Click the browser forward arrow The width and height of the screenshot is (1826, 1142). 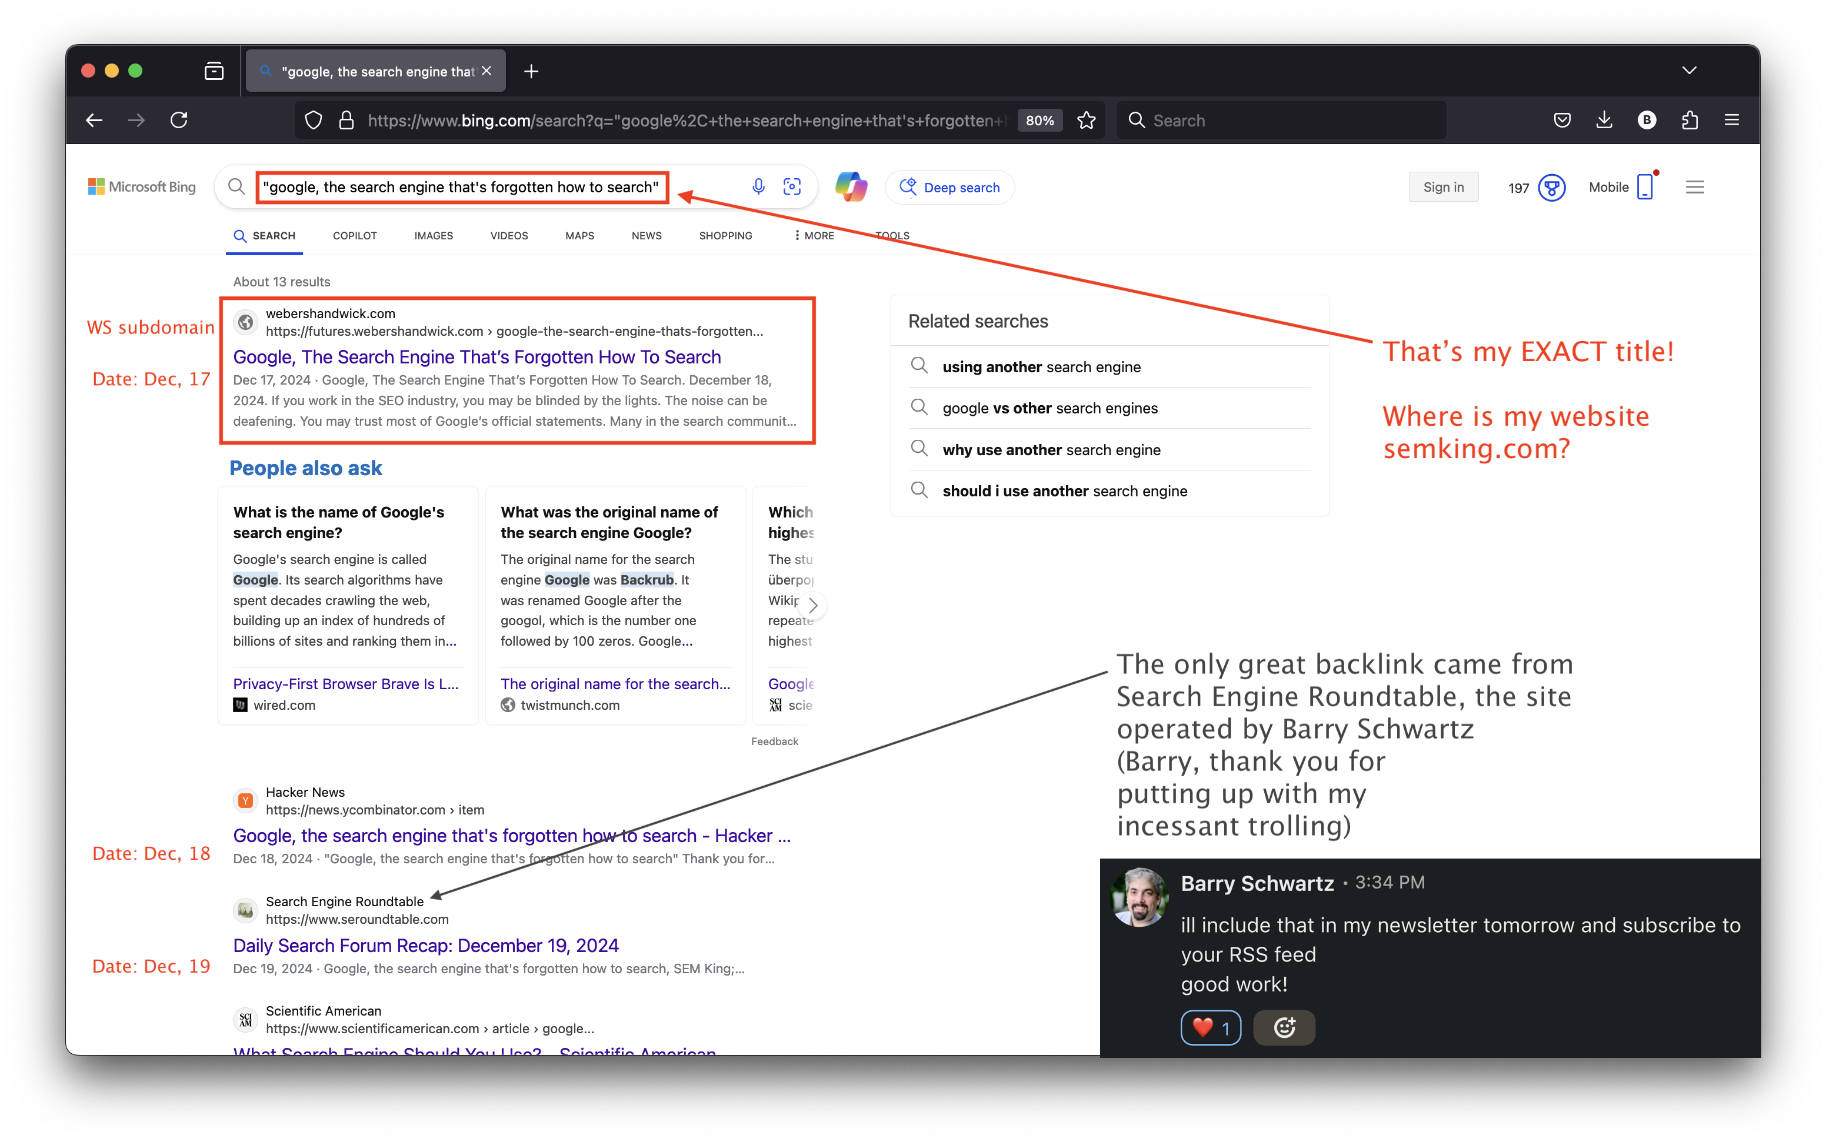(136, 120)
